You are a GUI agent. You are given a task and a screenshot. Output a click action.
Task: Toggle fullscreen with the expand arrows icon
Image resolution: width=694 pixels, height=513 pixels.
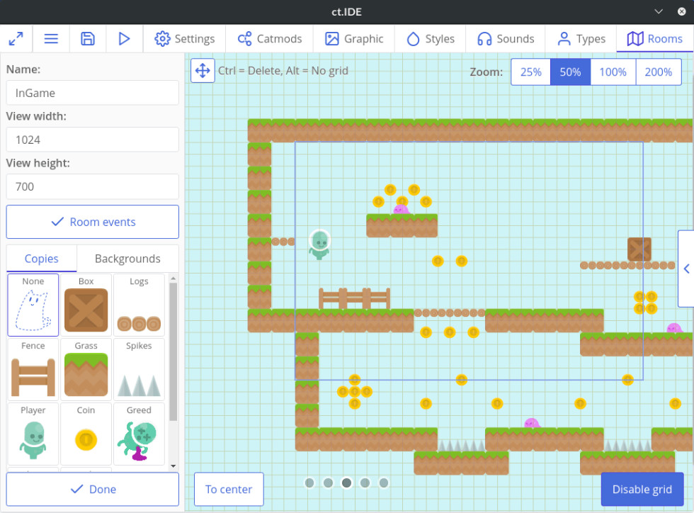click(x=16, y=39)
